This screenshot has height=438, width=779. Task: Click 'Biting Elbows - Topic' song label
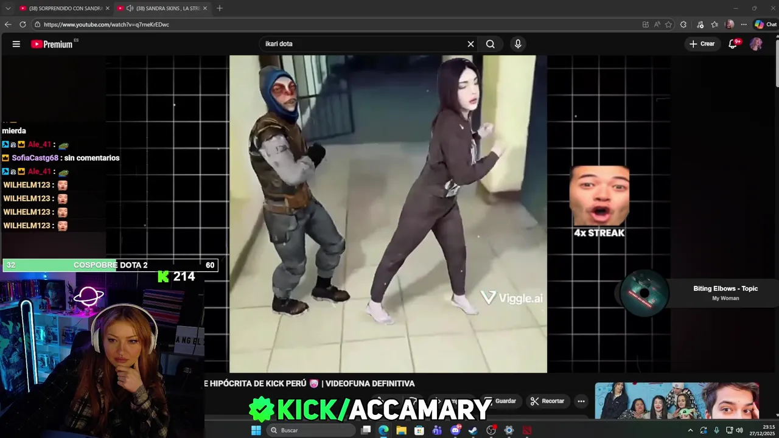[x=725, y=288]
